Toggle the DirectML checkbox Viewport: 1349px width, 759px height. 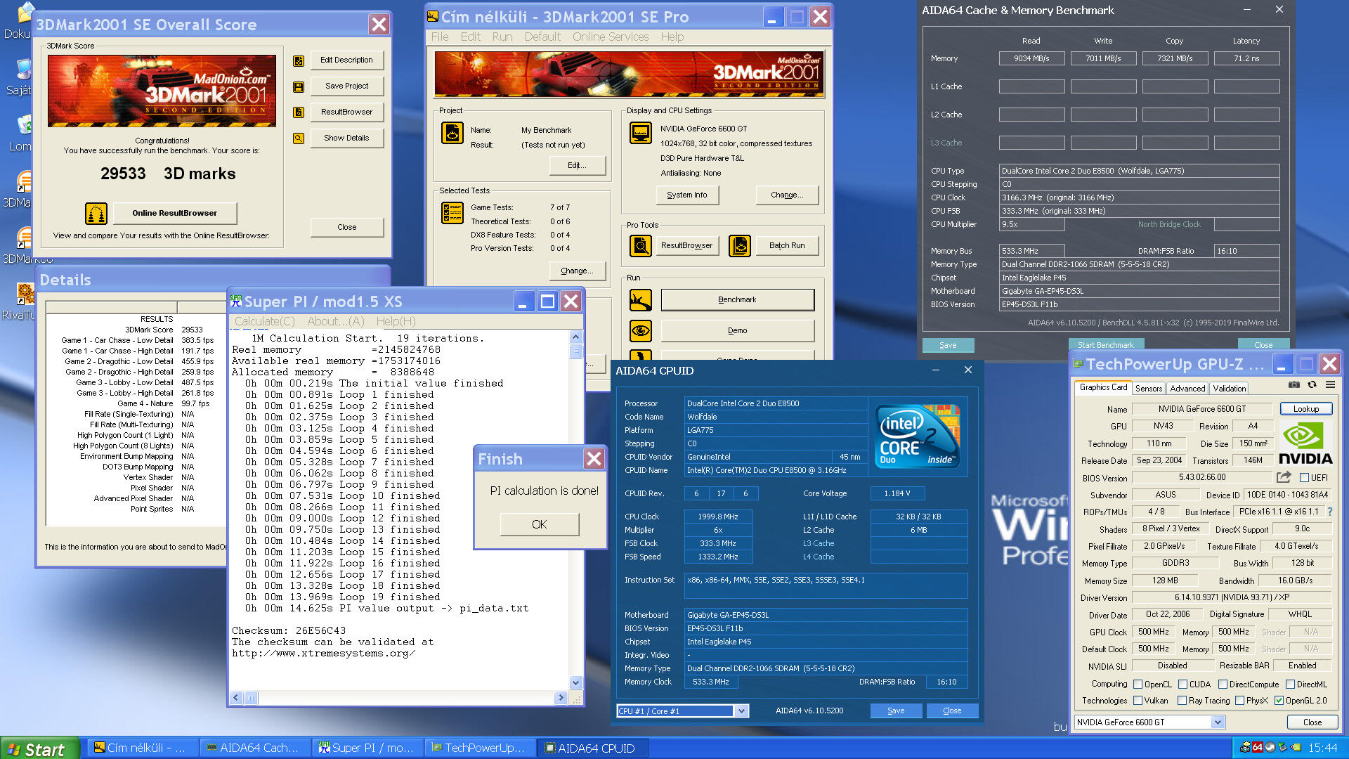pyautogui.click(x=1290, y=685)
